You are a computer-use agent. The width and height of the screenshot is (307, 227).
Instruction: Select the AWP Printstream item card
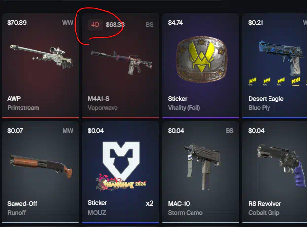pyautogui.click(x=40, y=66)
